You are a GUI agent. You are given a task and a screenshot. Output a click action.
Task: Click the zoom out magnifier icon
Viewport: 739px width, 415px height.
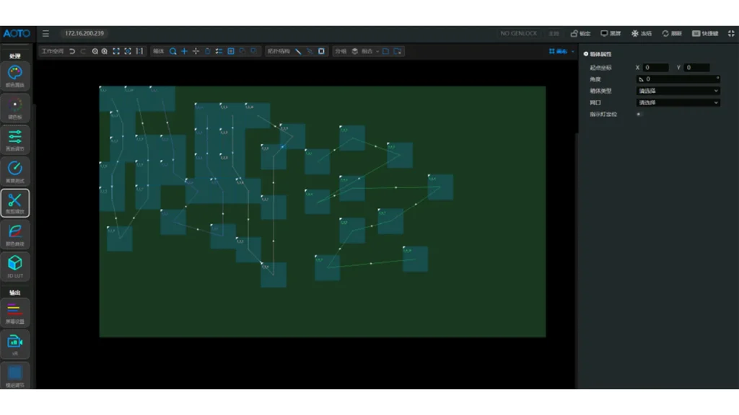tap(95, 51)
